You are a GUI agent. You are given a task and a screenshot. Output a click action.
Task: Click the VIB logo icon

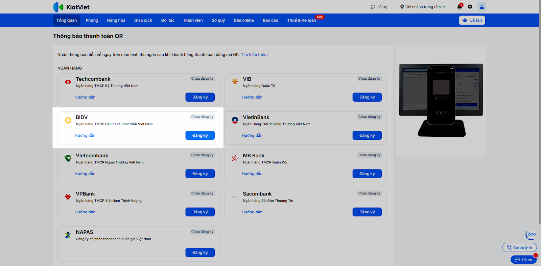pos(235,82)
